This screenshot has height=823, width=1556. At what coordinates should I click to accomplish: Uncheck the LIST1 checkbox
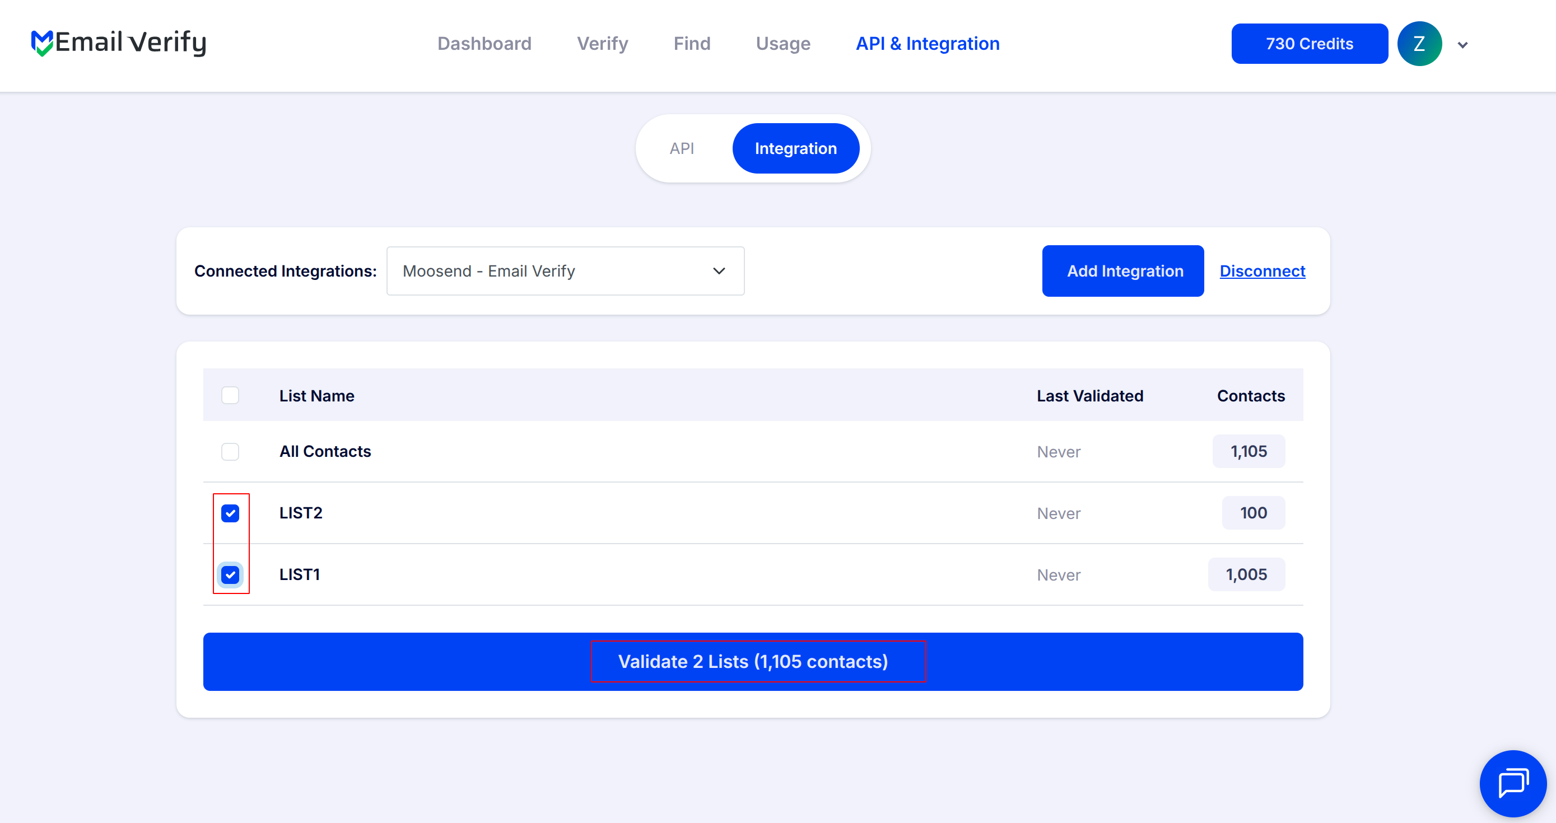230,574
